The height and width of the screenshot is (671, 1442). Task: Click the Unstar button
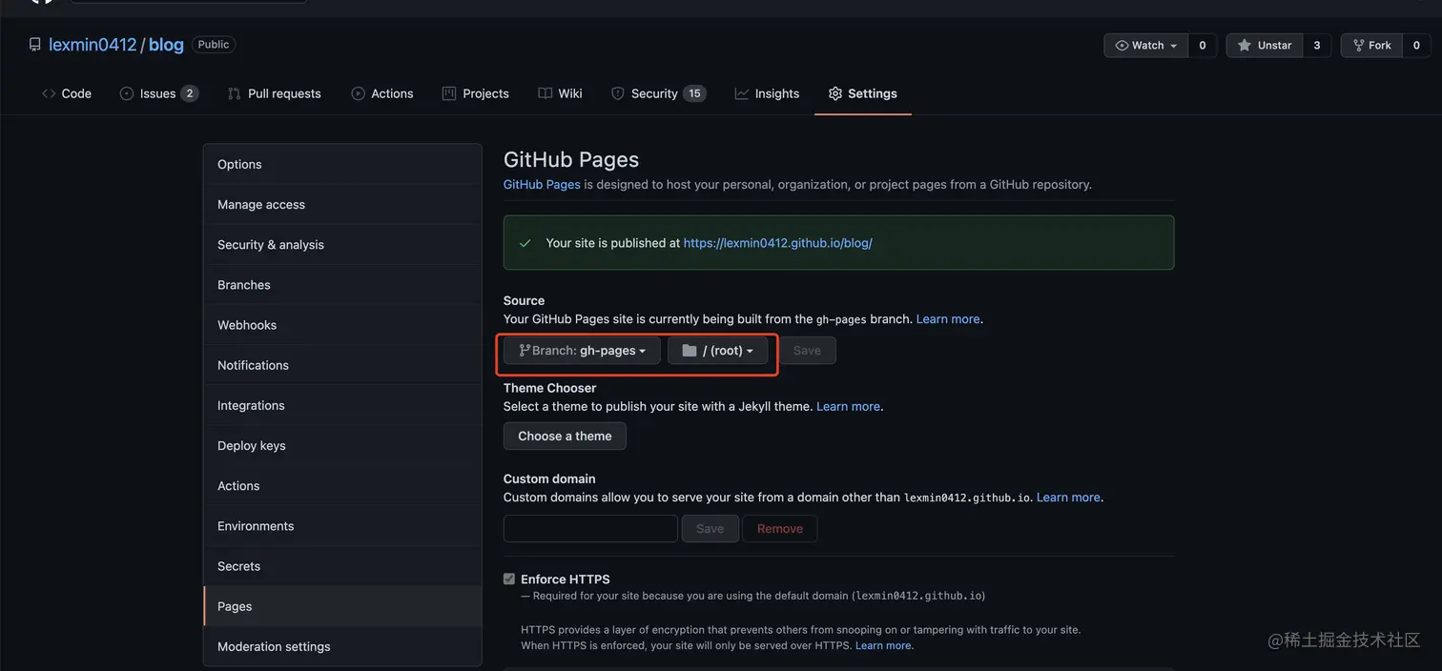tap(1265, 45)
